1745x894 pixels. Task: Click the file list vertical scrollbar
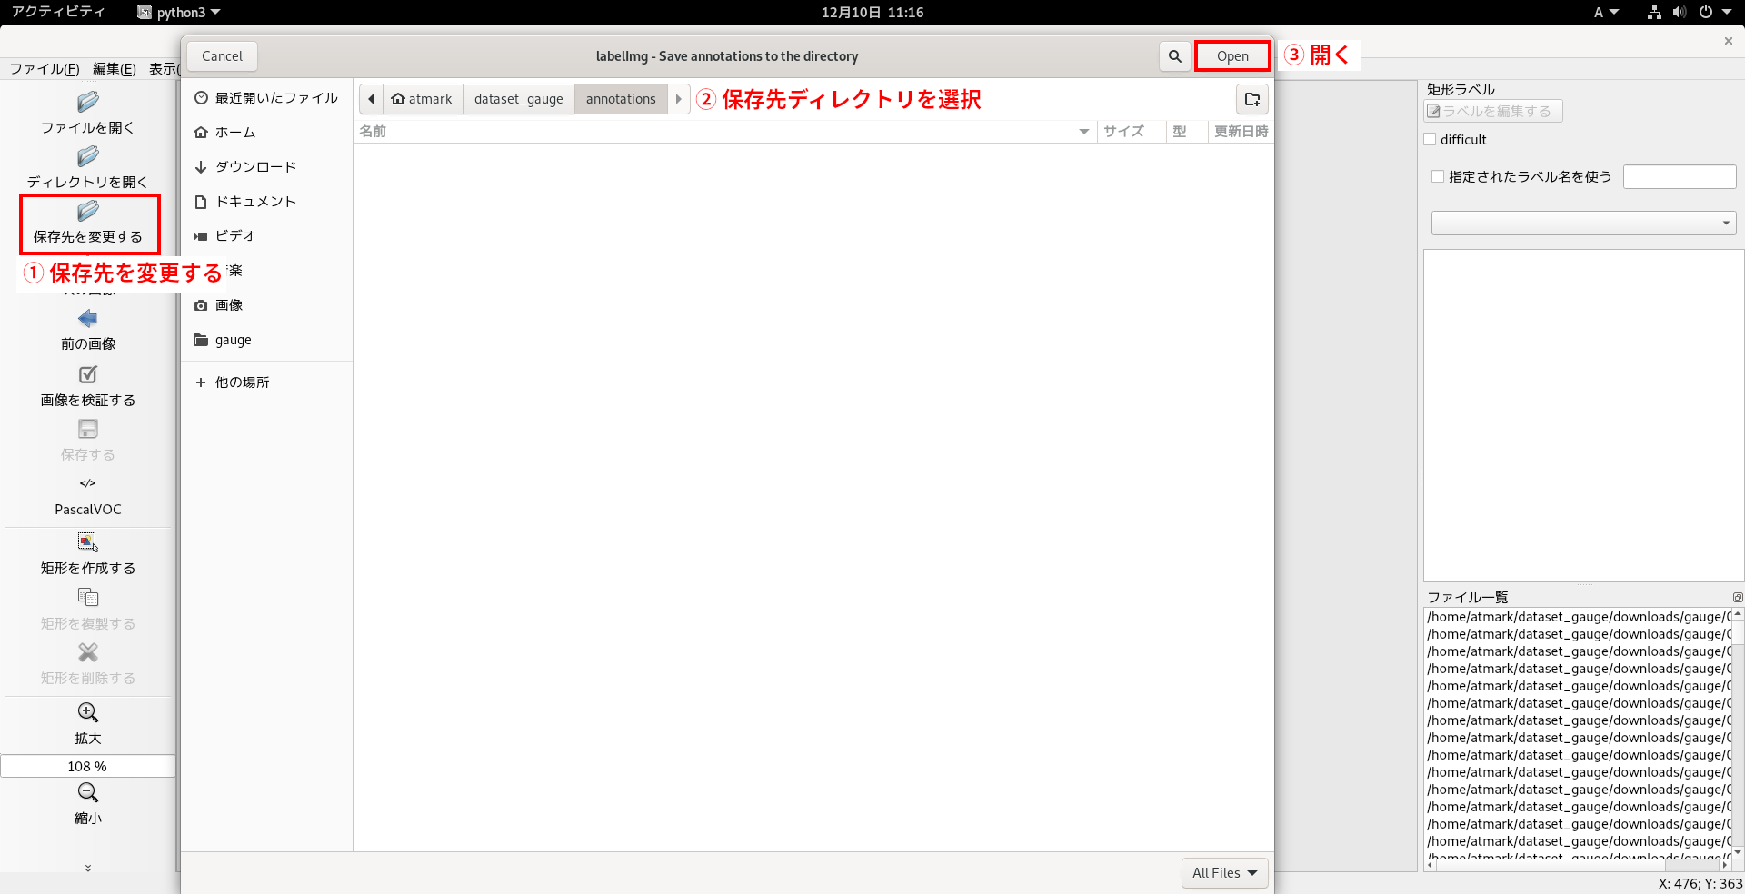[1738, 734]
